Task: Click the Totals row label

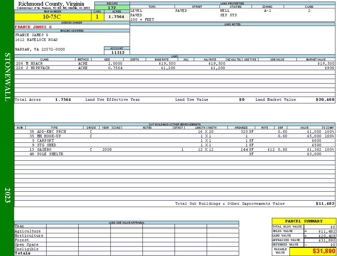Action: pos(22,253)
